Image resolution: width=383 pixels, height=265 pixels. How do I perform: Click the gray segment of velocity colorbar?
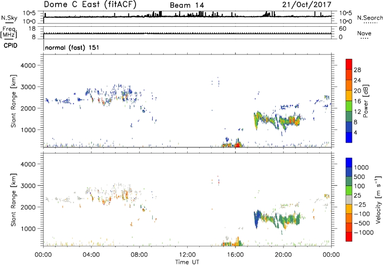pyautogui.click(x=349, y=200)
